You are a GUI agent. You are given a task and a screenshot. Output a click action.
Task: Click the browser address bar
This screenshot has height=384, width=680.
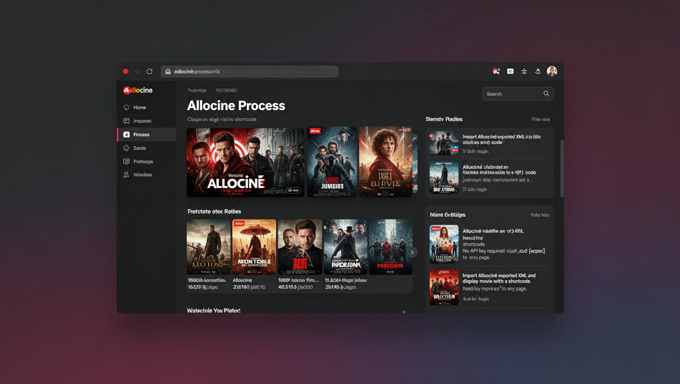tap(249, 71)
